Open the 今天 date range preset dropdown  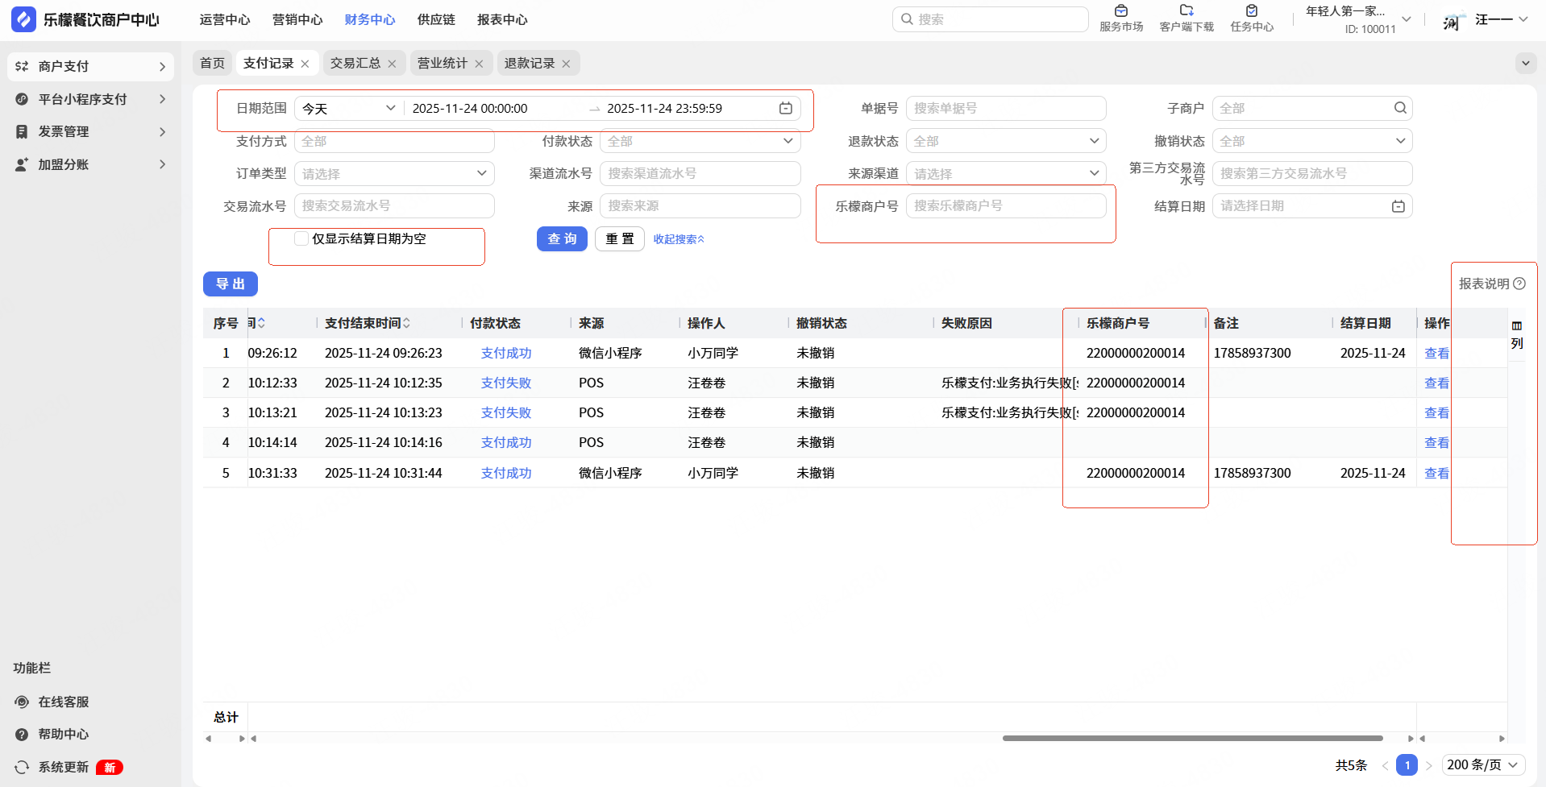348,109
